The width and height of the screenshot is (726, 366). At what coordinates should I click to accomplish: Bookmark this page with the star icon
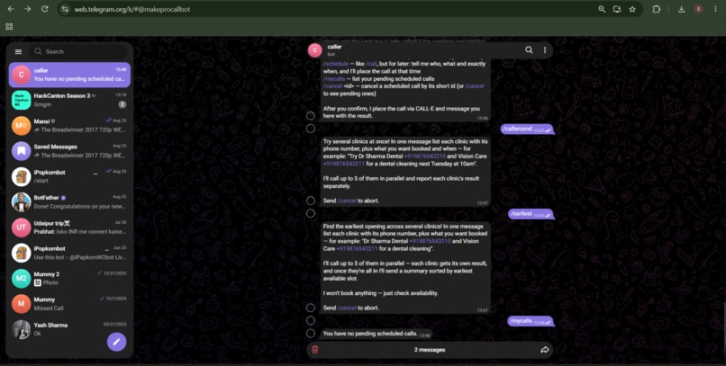point(632,9)
